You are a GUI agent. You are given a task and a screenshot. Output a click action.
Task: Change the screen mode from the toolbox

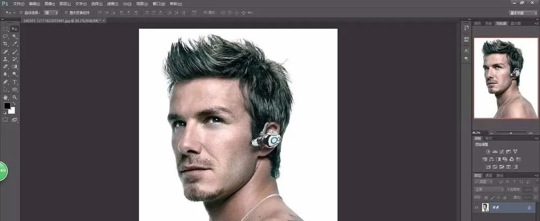point(15,119)
